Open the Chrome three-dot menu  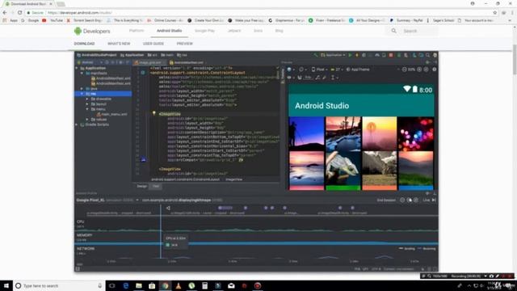tap(513, 13)
